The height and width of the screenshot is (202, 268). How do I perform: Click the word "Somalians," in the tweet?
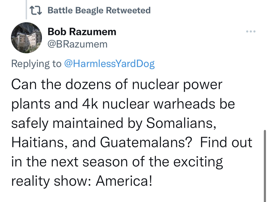[x=179, y=123]
